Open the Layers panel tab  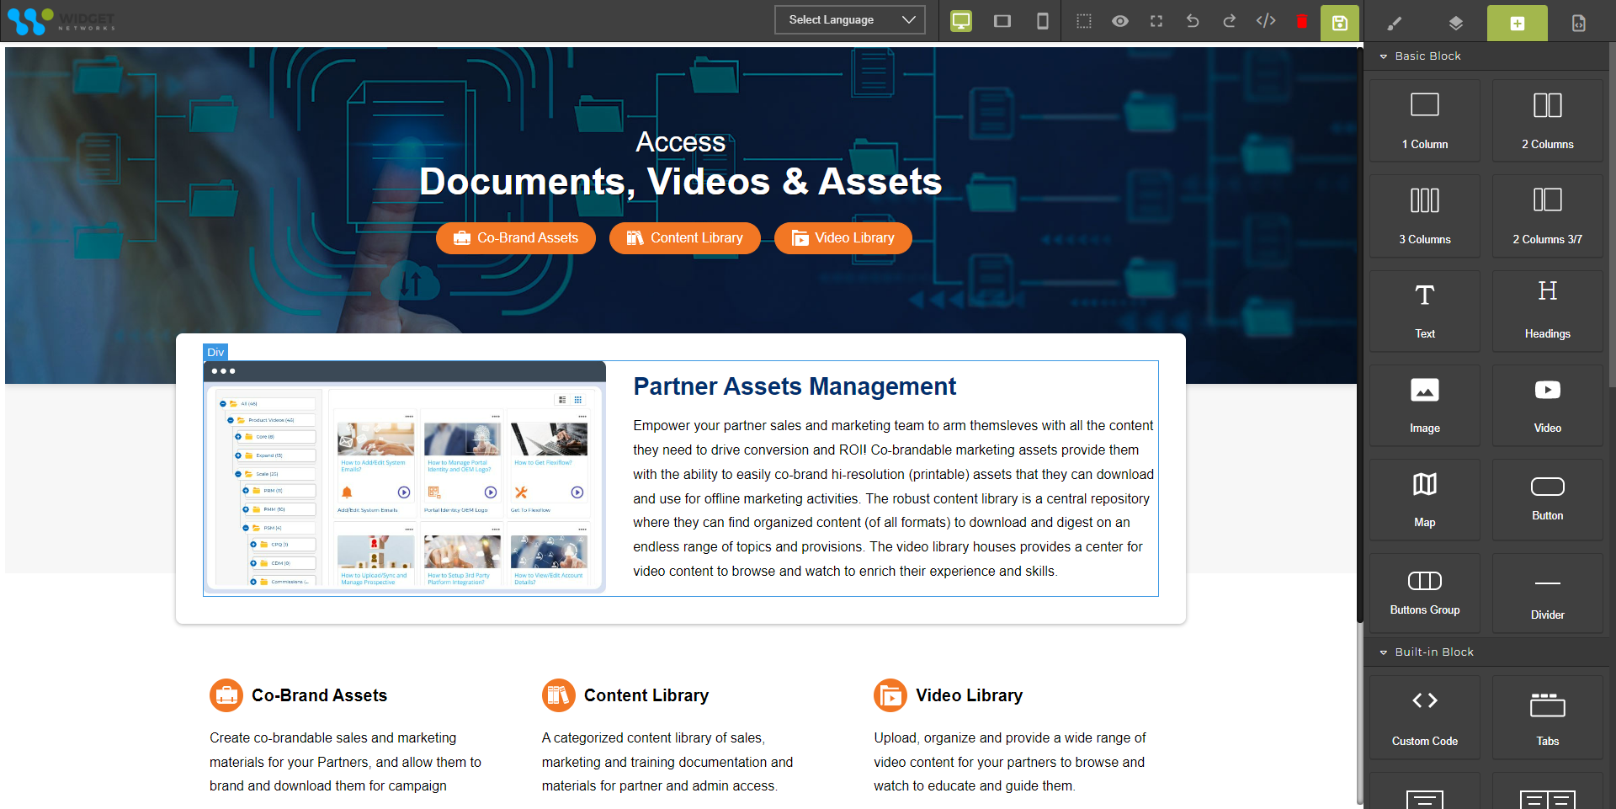point(1456,24)
